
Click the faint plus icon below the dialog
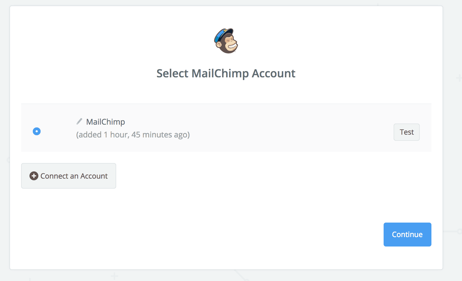pyautogui.click(x=114, y=276)
